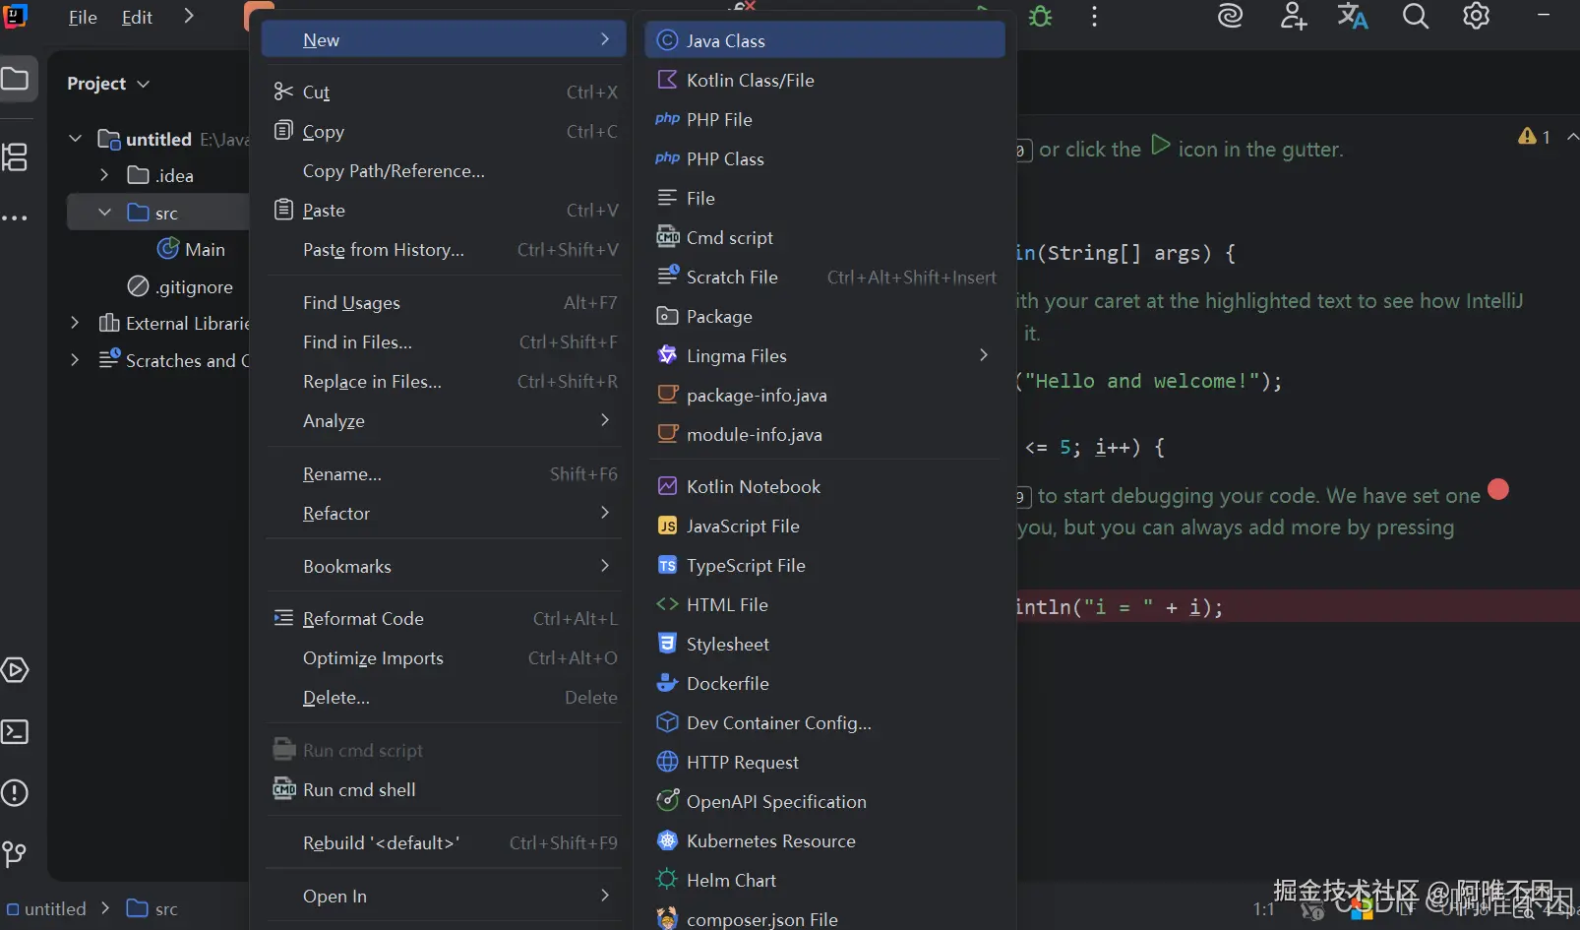The image size is (1580, 930).
Task: Open the Git version control tool window
Action: pos(16,854)
